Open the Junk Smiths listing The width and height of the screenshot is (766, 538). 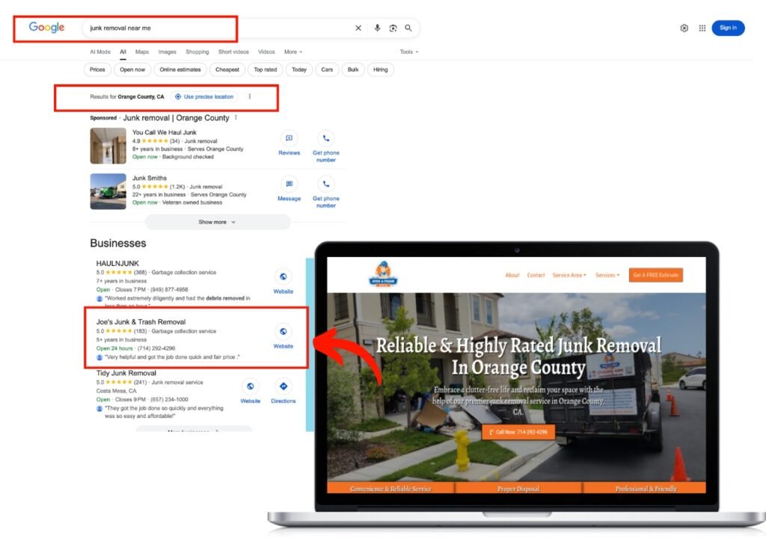[x=150, y=178]
